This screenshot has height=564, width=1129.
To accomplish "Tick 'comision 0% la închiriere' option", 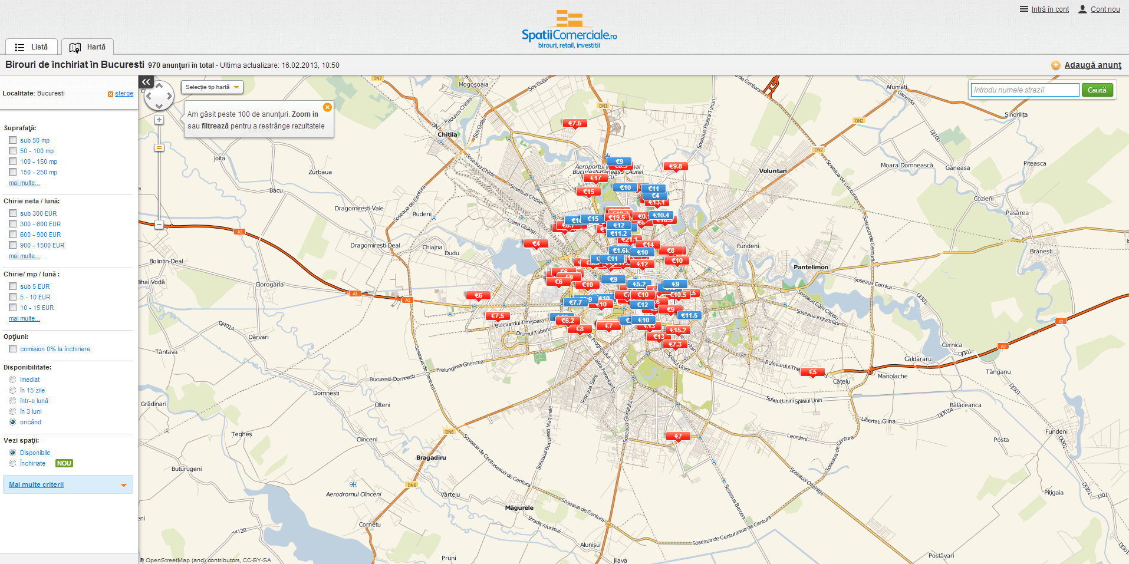I will 12,349.
